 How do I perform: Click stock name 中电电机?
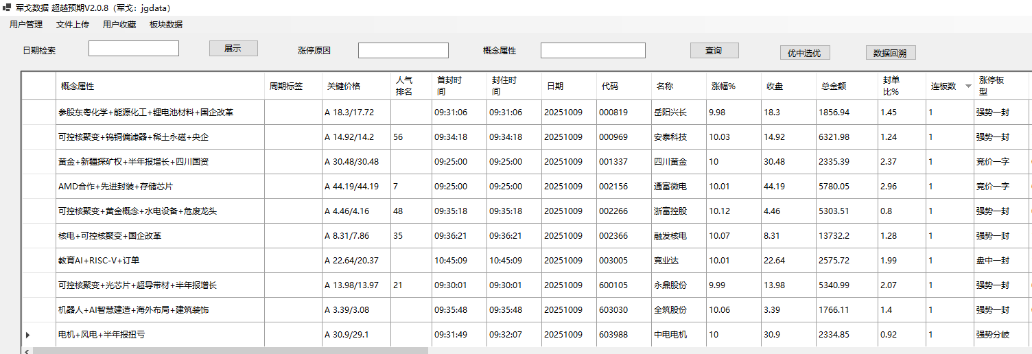tap(670, 335)
